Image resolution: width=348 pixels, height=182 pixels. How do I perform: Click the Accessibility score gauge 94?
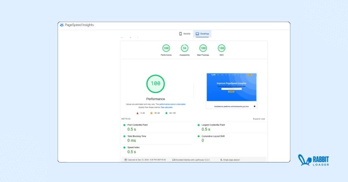[185, 48]
